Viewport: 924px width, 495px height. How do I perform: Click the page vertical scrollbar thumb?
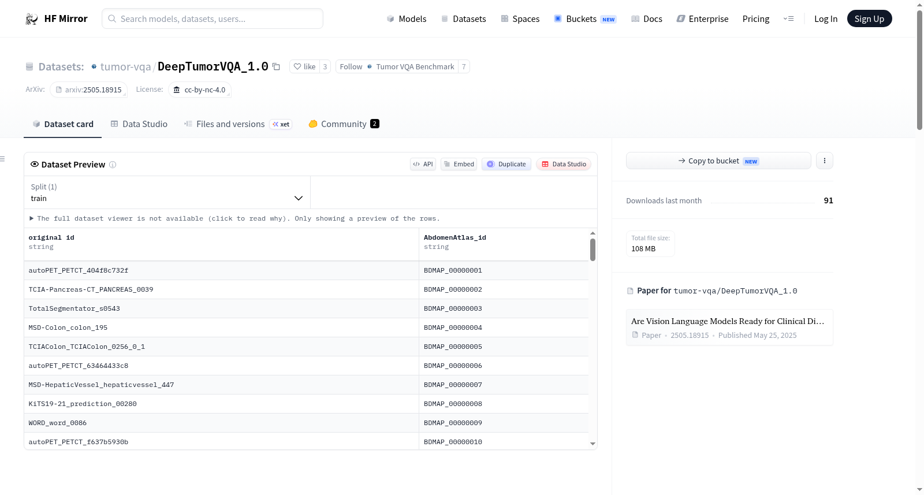(x=919, y=69)
